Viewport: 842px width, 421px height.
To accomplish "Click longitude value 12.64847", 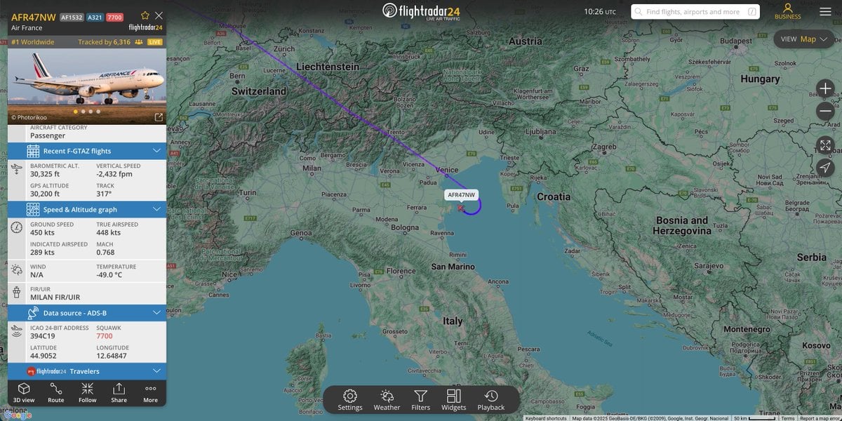I will (x=112, y=356).
